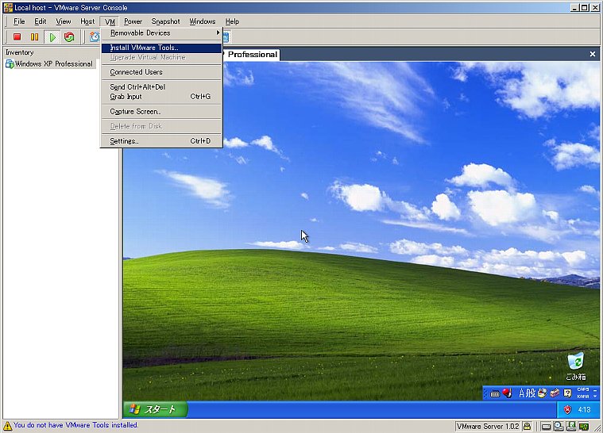Toggle the KANA indicator on language bar
Screen dimensions: 603x433
583,397
